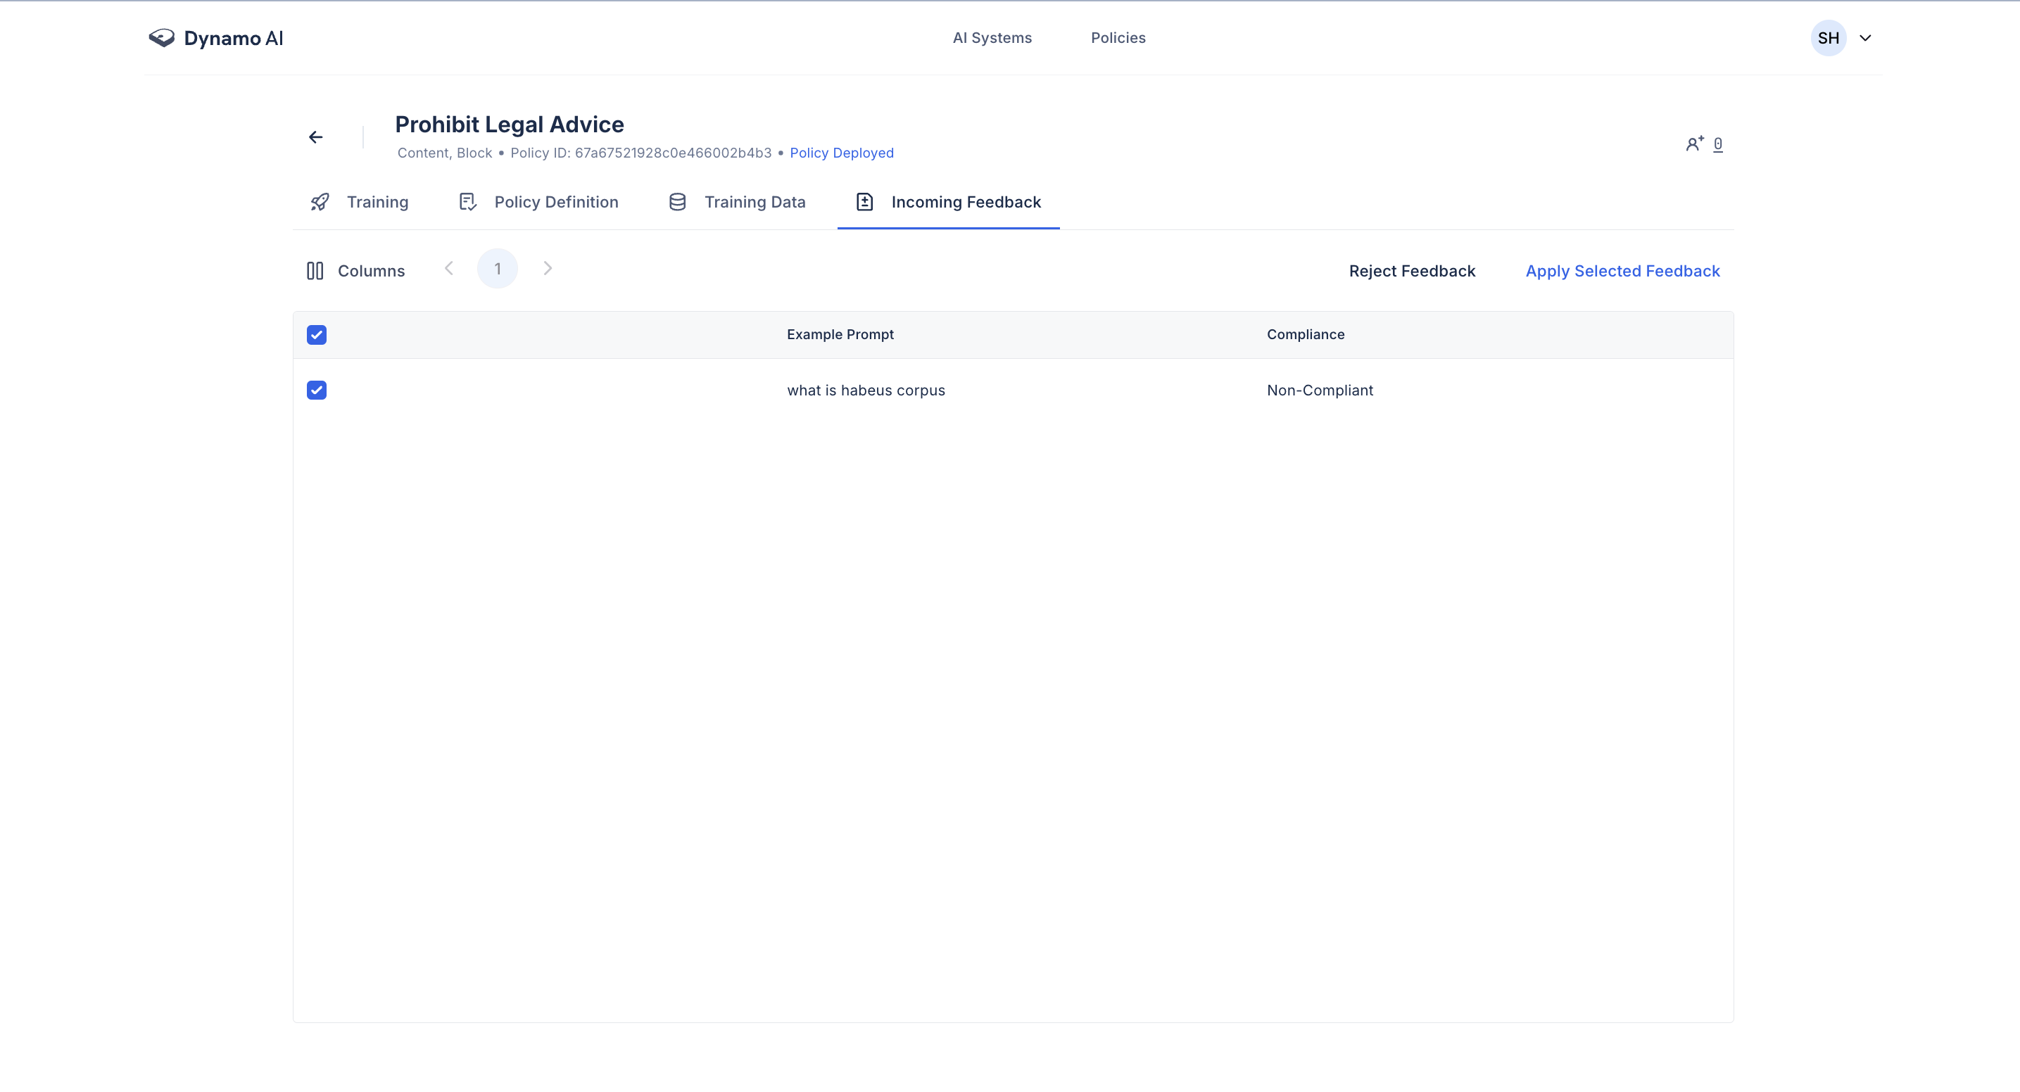Open the Columns selector

click(355, 271)
